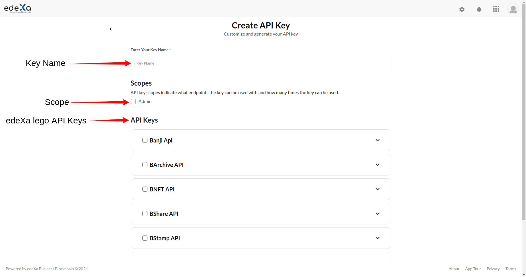Viewport: 526px width, 277px height.
Task: Check the BArchive API checkbox
Action: pos(145,165)
